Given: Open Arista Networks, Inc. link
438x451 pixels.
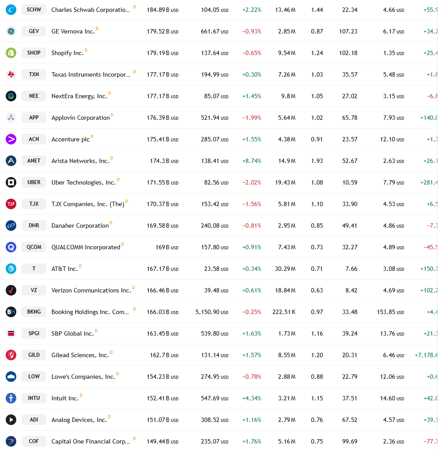Looking at the screenshot, I should tap(80, 161).
